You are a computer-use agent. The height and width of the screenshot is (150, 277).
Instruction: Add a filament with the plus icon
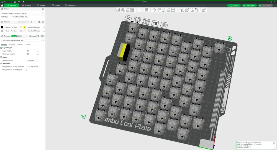pos(32,22)
